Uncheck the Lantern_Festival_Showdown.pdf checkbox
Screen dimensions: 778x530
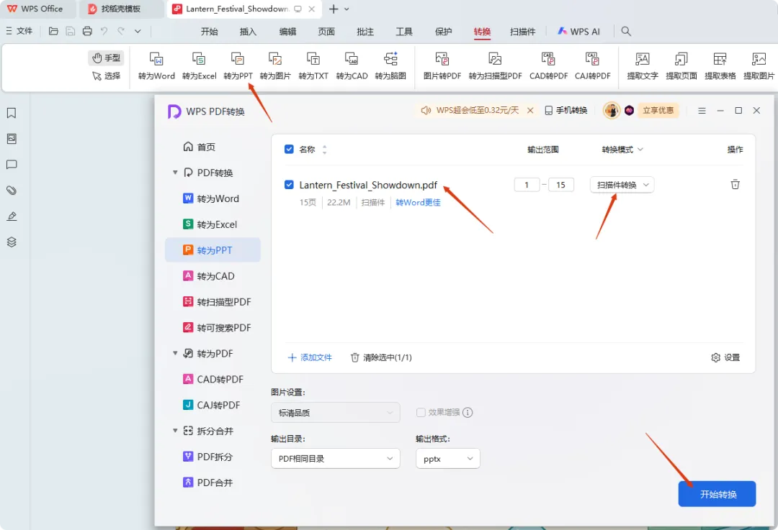point(289,185)
